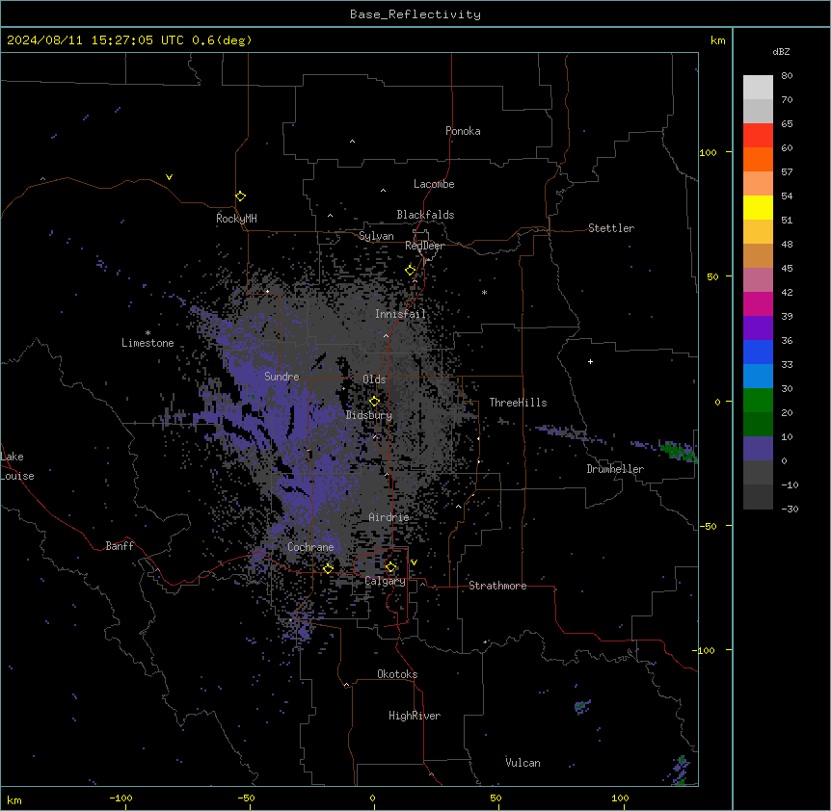Screen dimensions: 831x811
Task: Select the yellow diamond marker above Calgary
Action: (390, 567)
